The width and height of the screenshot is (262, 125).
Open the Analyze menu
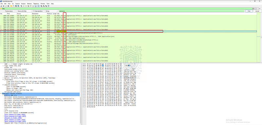[23, 4]
